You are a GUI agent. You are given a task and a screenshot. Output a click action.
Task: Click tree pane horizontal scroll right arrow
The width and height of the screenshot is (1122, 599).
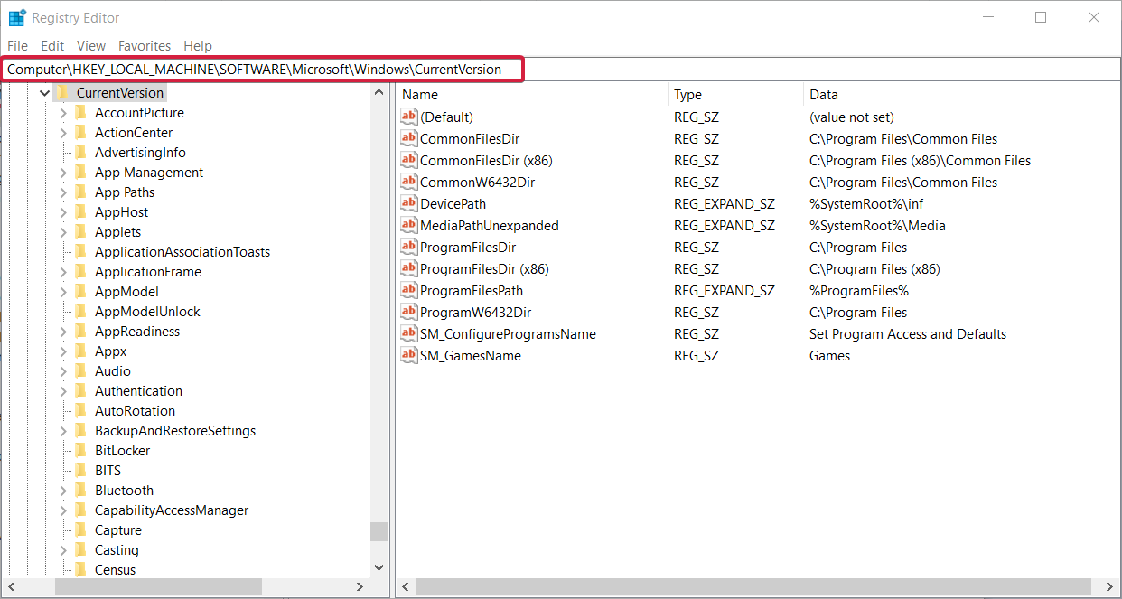click(360, 587)
